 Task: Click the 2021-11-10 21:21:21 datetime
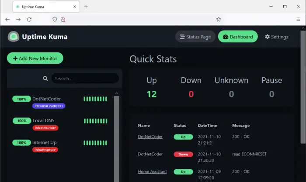(x=209, y=140)
